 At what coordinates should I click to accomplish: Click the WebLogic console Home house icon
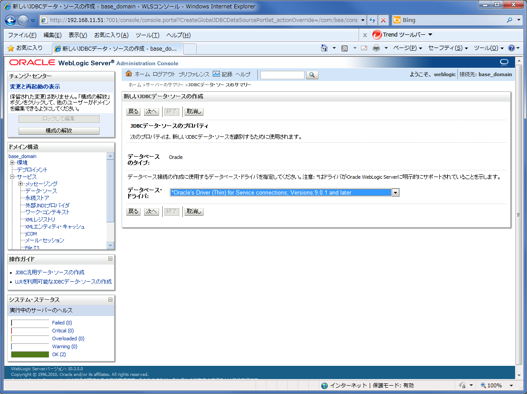click(128, 74)
